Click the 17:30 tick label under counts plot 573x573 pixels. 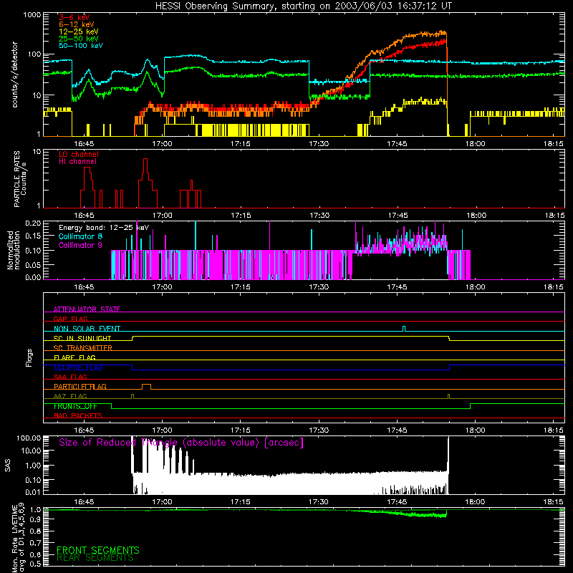click(319, 144)
